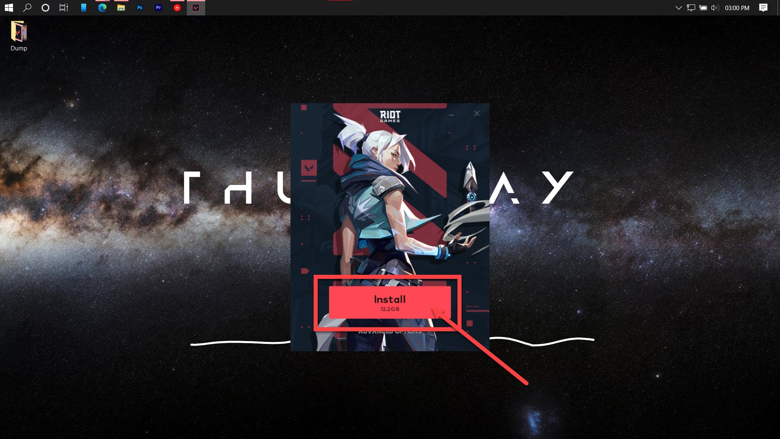Open the Opera browser icon
This screenshot has width=780, height=439.
[x=177, y=7]
